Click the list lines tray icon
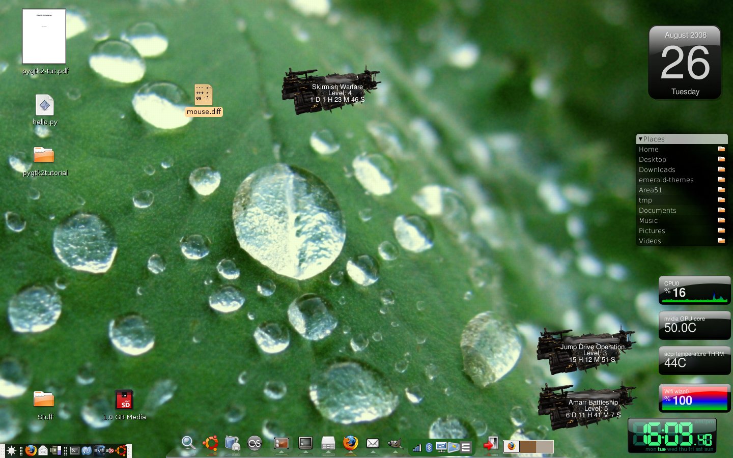The image size is (733, 458). pos(465,448)
